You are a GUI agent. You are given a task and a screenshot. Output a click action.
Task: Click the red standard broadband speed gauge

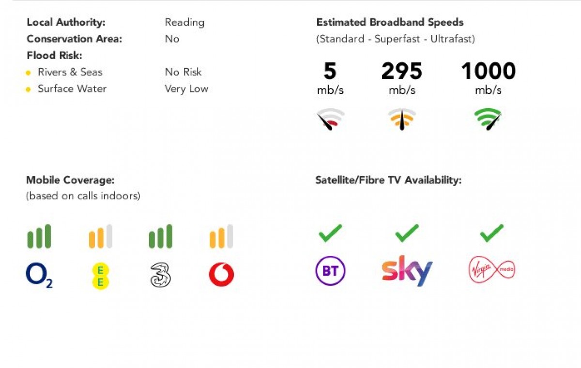[331, 119]
